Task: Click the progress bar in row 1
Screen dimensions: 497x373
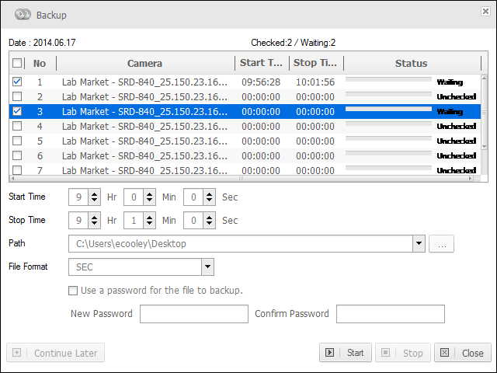Action: click(x=388, y=79)
